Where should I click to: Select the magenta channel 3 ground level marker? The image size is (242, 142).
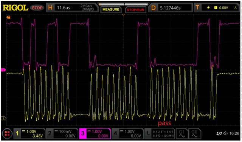click(3, 70)
